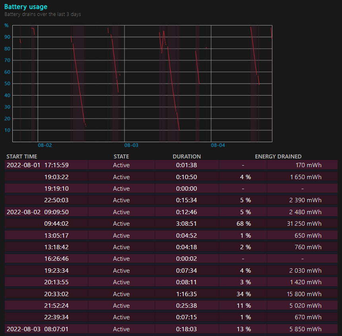Click the 'Battery drains over the last 3 days' subtitle
Image resolution: width=342 pixels, height=336 pixels.
coord(43,14)
